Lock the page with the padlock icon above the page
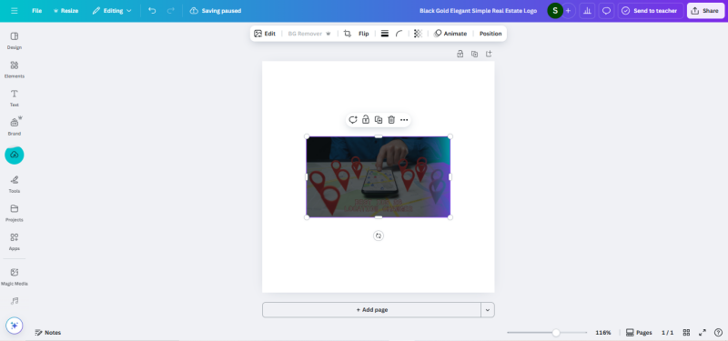This screenshot has height=341, width=728. 460,54
